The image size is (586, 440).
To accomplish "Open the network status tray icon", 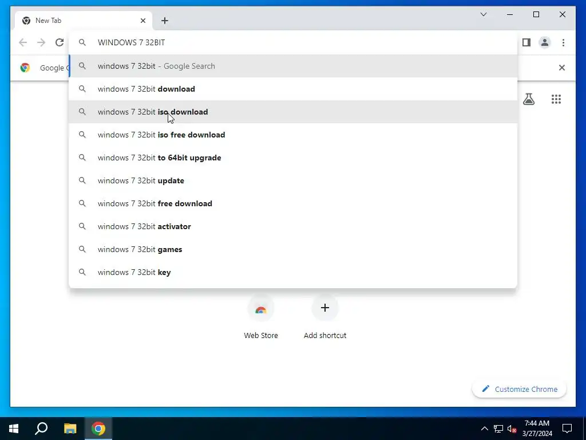I will (x=498, y=429).
